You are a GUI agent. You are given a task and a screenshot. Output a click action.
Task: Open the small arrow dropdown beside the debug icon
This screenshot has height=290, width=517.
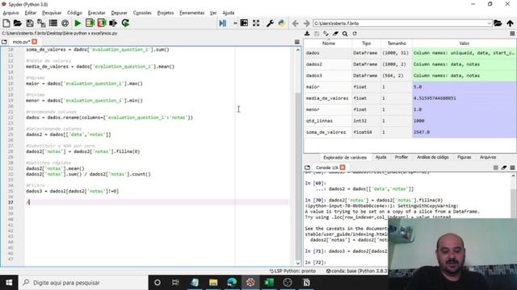point(235,23)
